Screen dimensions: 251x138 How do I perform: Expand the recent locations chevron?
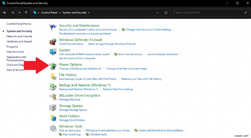[x=19, y=13]
